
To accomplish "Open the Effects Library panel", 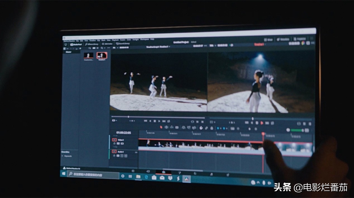I will click(92, 44).
